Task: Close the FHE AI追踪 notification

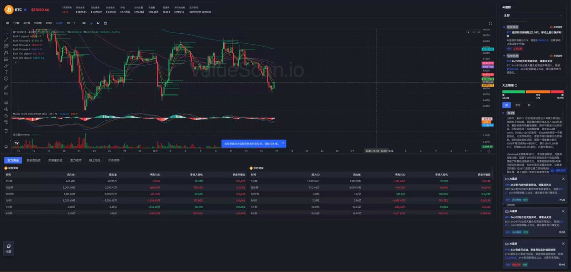Action: coord(563,243)
